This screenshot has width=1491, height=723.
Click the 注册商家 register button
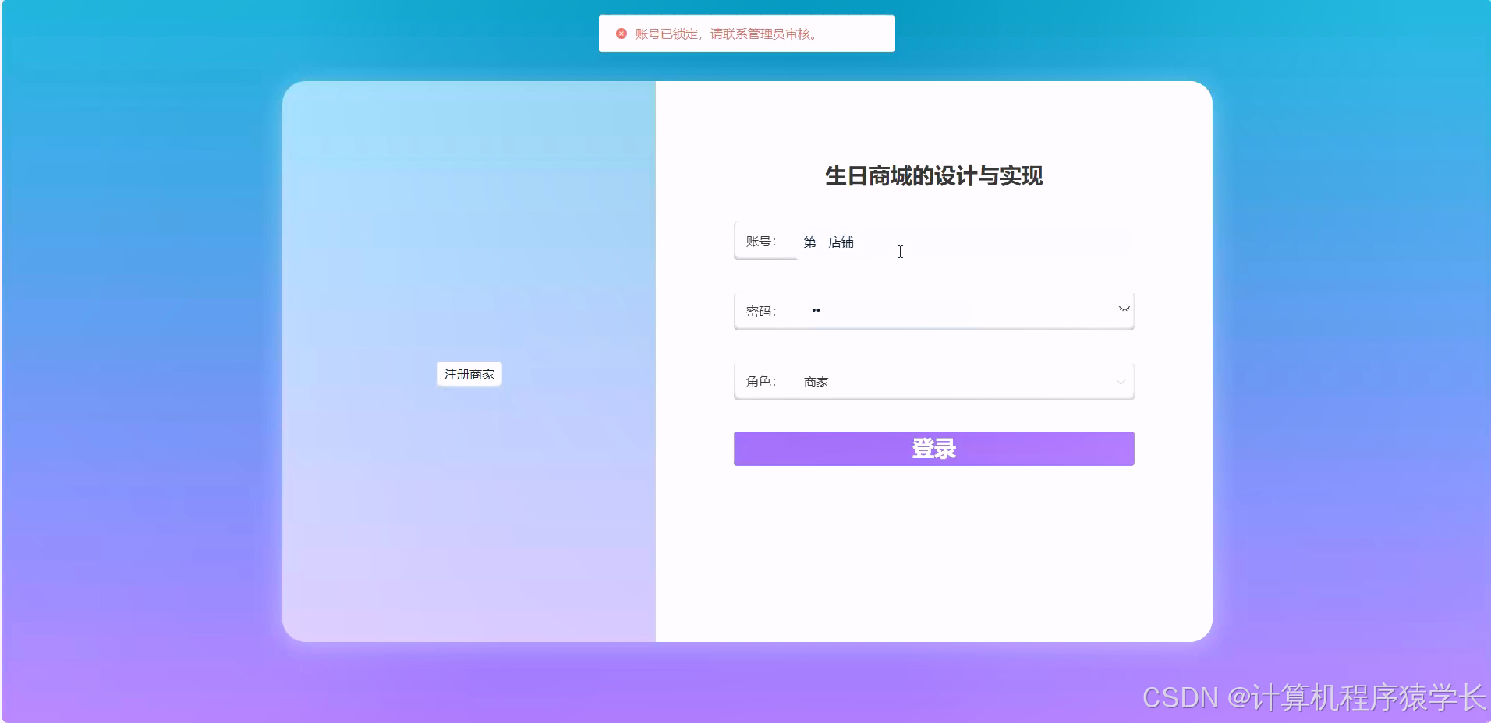(469, 374)
